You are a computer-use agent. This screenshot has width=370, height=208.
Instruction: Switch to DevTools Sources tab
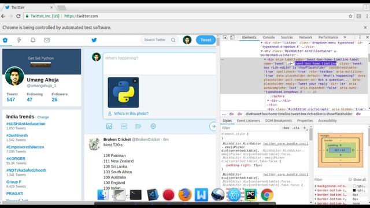pos(287,38)
